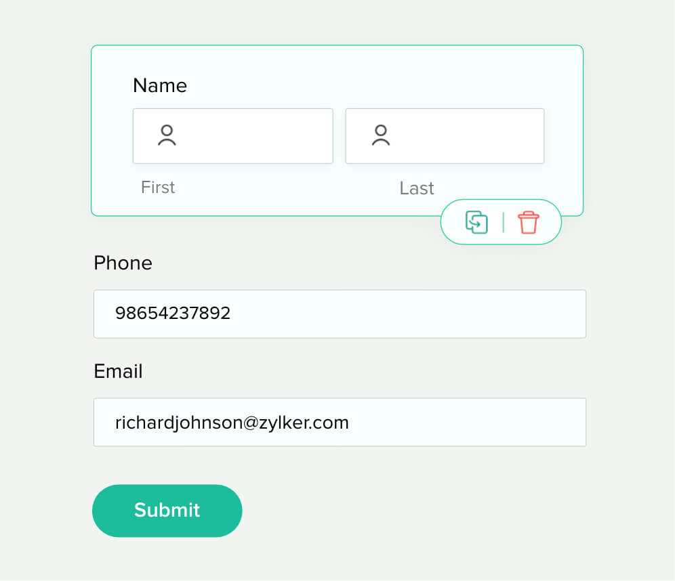Select the Name field label
This screenshot has width=675, height=581.
pos(160,85)
